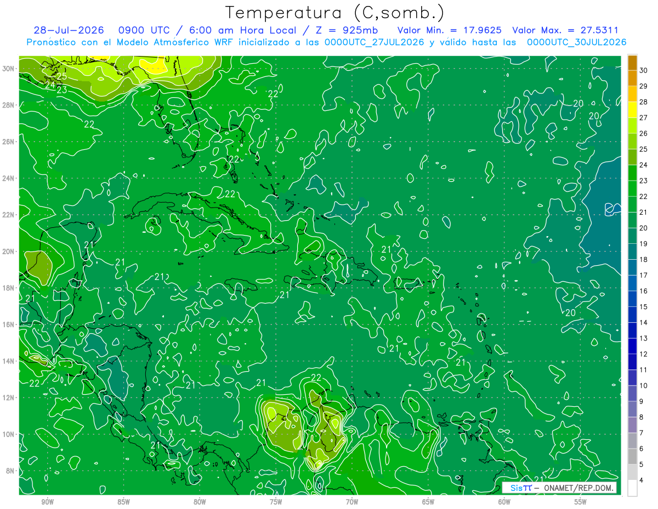Click the latitude axis label '18N'
The width and height of the screenshot is (658, 509).
8,288
